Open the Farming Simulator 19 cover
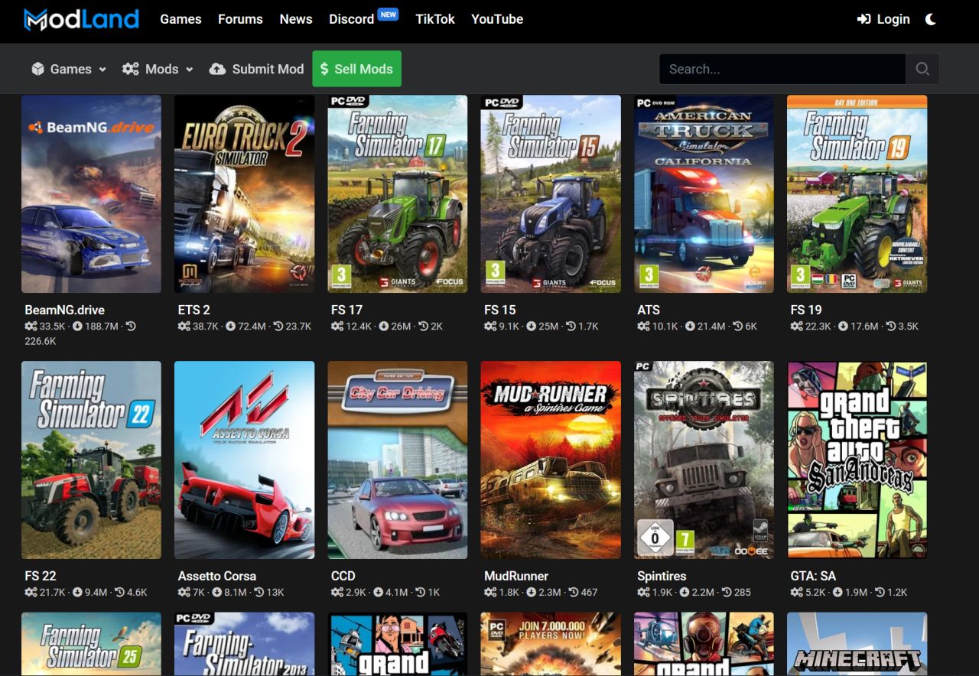979x676 pixels. [857, 194]
